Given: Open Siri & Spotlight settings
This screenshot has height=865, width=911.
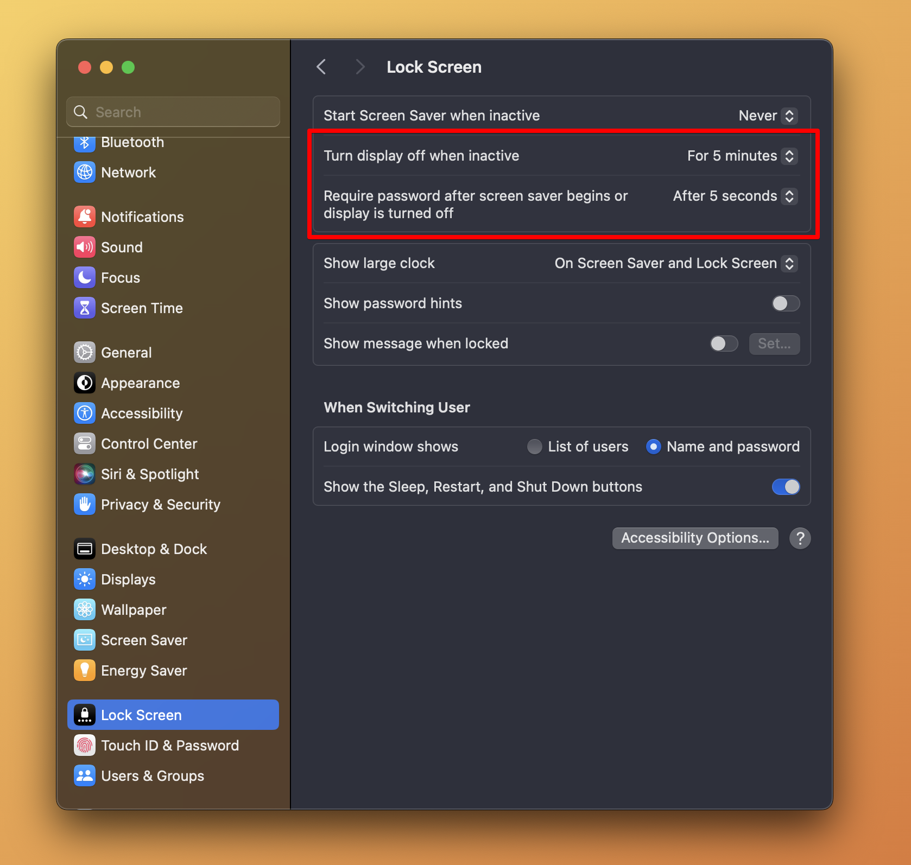Looking at the screenshot, I should click(85, 474).
